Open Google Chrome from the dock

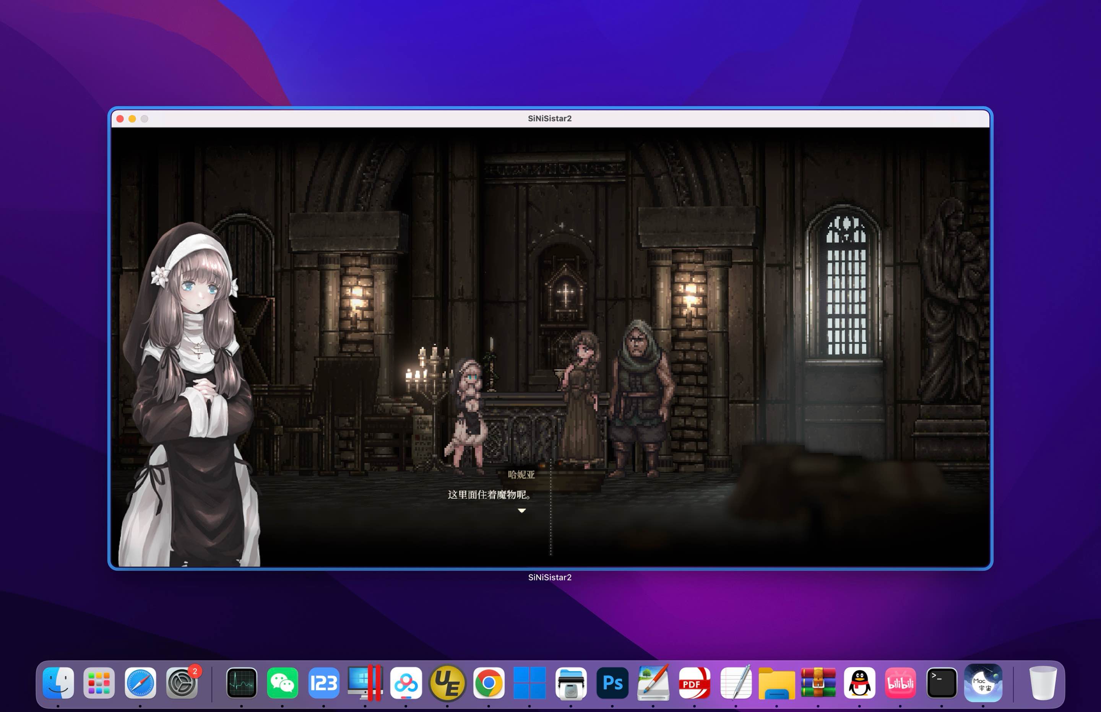(489, 683)
